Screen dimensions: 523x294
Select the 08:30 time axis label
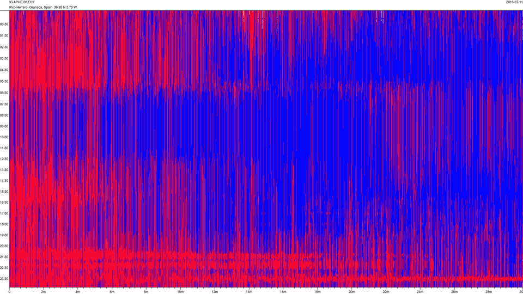(4, 115)
